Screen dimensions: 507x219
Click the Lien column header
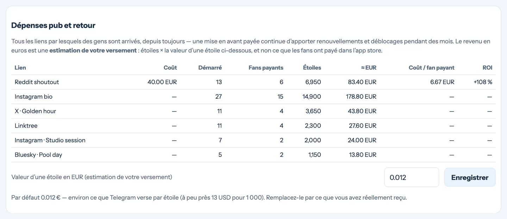tap(20, 67)
